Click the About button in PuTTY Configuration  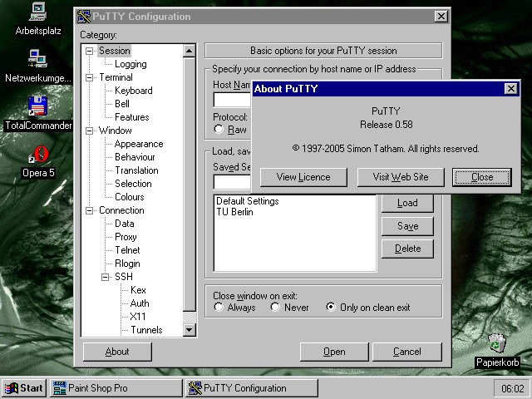pyautogui.click(x=117, y=352)
